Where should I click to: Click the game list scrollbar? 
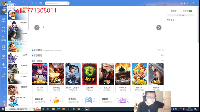tap(28, 18)
